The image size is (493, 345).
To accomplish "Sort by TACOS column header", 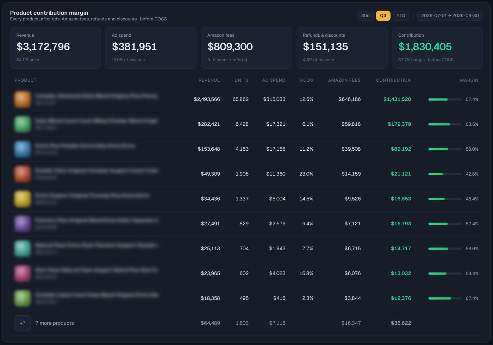I will [305, 80].
